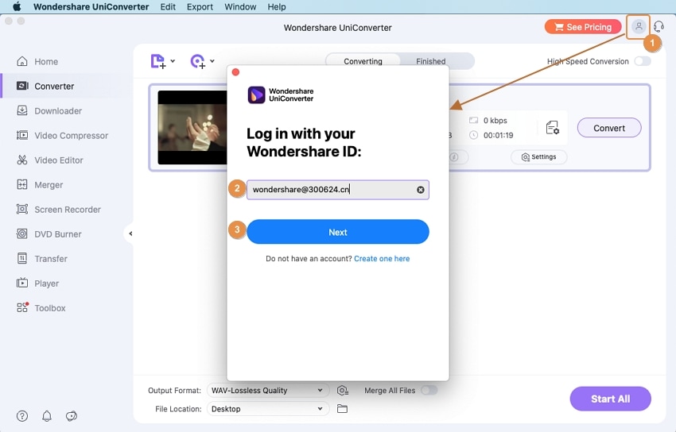Image resolution: width=676 pixels, height=432 pixels.
Task: Click the 0 kbps bitrate text
Action: pos(495,121)
